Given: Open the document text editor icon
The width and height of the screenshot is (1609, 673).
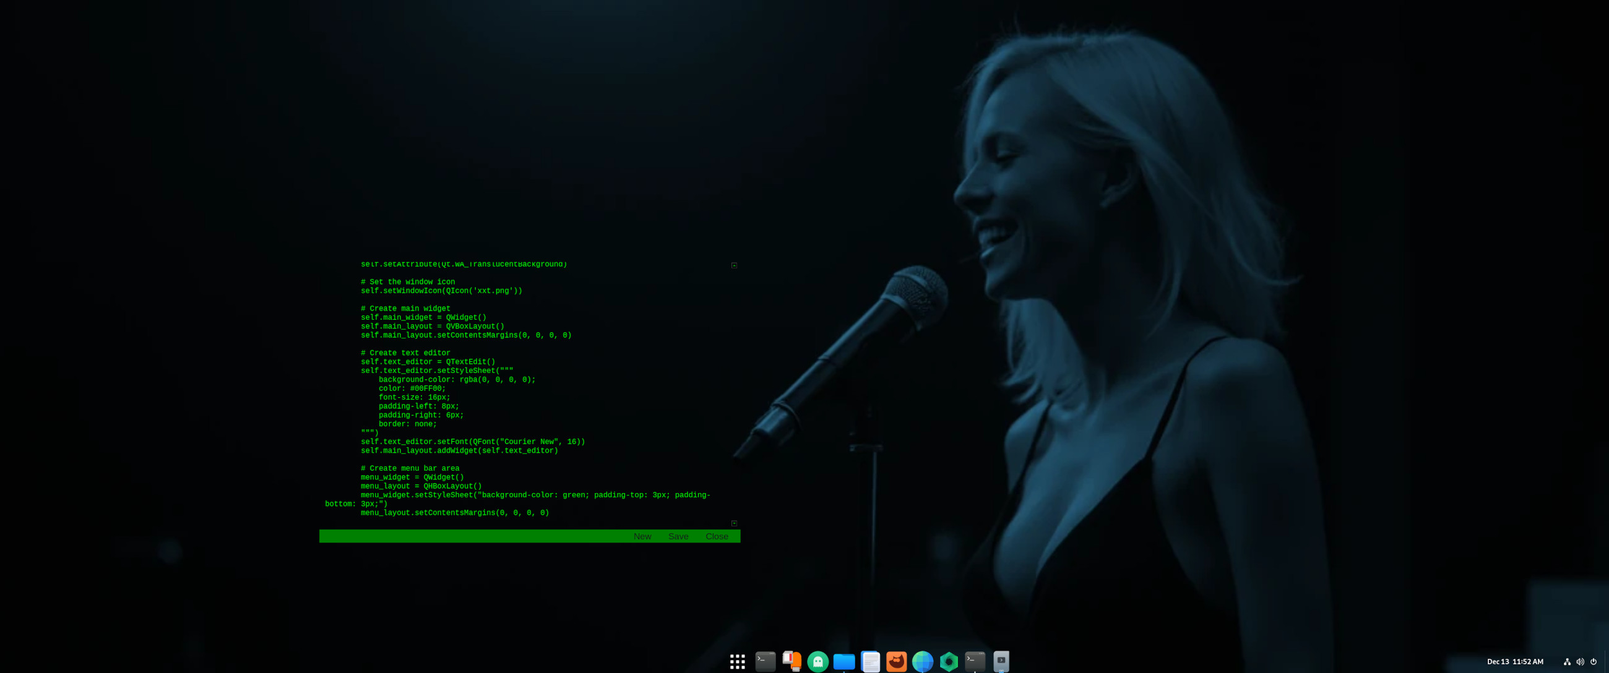Looking at the screenshot, I should pos(870,661).
